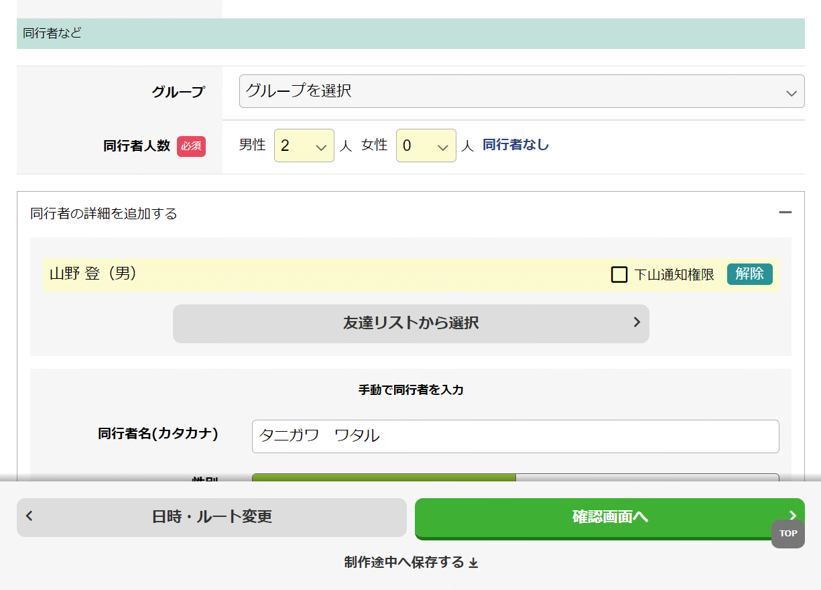Screen dimensions: 821x590
Task: Select the gray gender toggle option
Action: click(647, 477)
